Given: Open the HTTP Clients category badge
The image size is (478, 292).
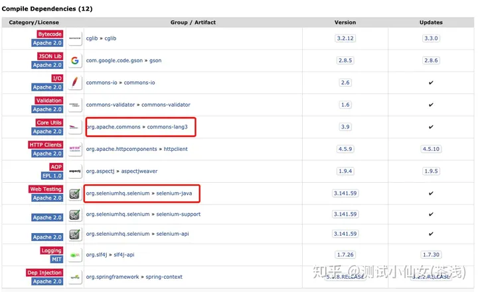Looking at the screenshot, I should click(x=45, y=145).
